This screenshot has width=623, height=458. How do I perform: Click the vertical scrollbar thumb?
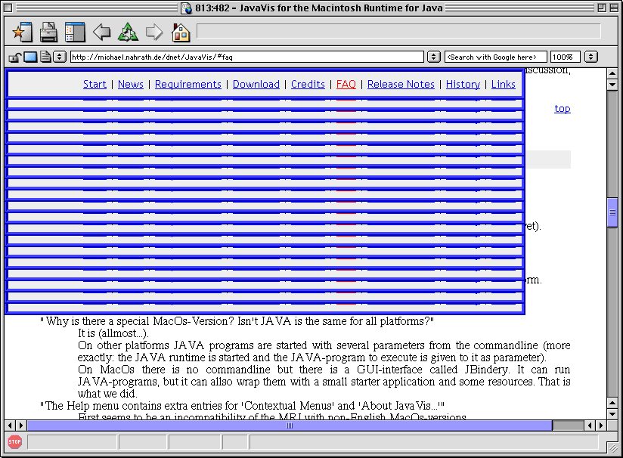point(612,212)
